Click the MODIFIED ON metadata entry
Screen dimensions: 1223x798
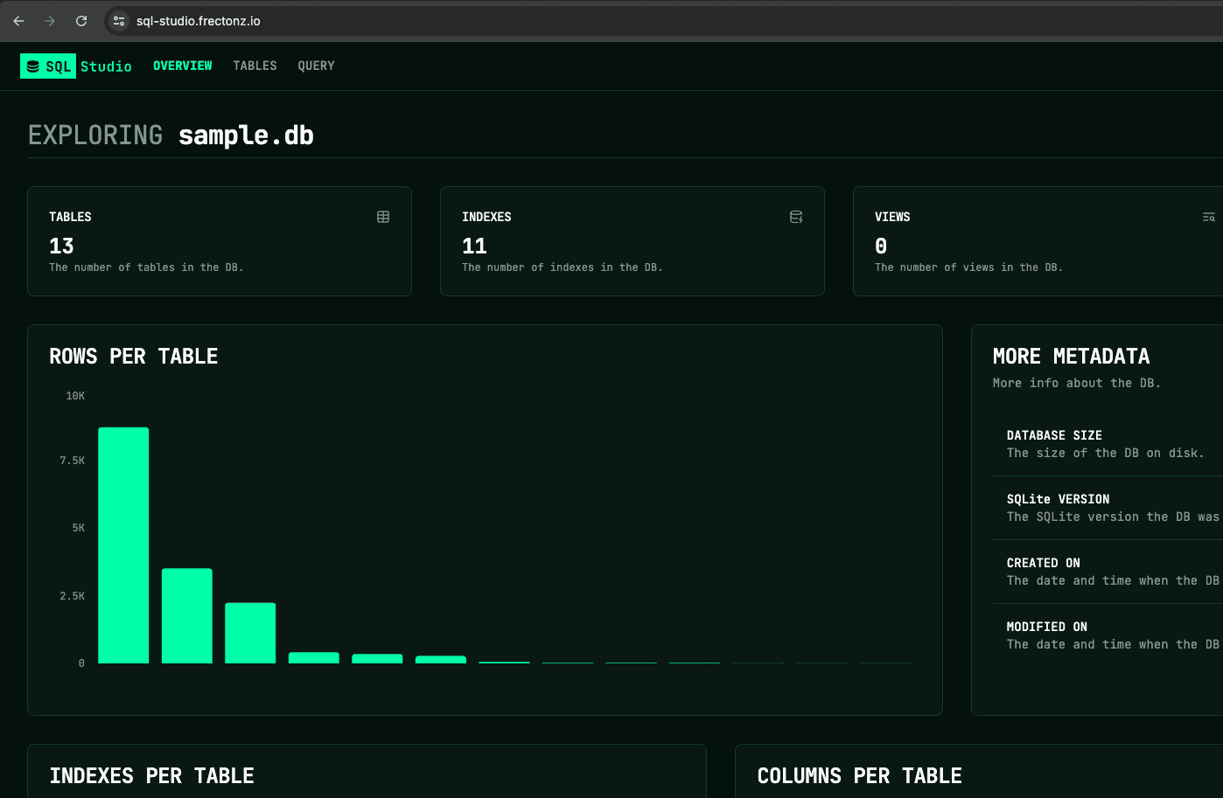[1108, 635]
